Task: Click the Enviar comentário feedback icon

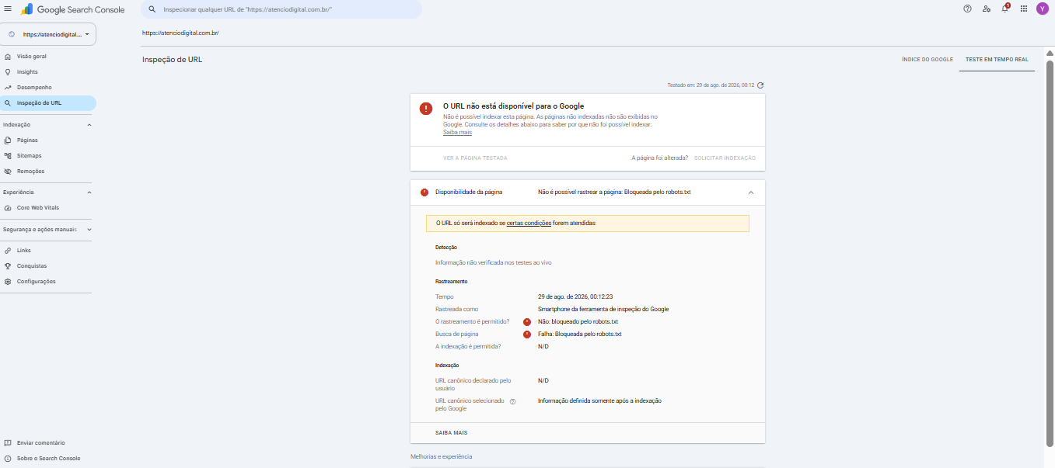Action: pyautogui.click(x=8, y=443)
